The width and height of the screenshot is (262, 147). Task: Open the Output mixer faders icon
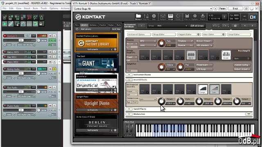point(163,16)
